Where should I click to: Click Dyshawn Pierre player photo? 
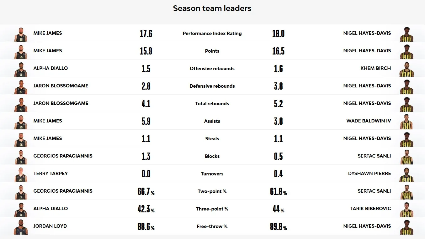[x=406, y=174]
